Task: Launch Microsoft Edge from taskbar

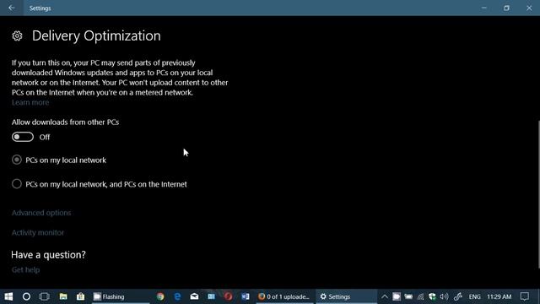Action: 177,296
